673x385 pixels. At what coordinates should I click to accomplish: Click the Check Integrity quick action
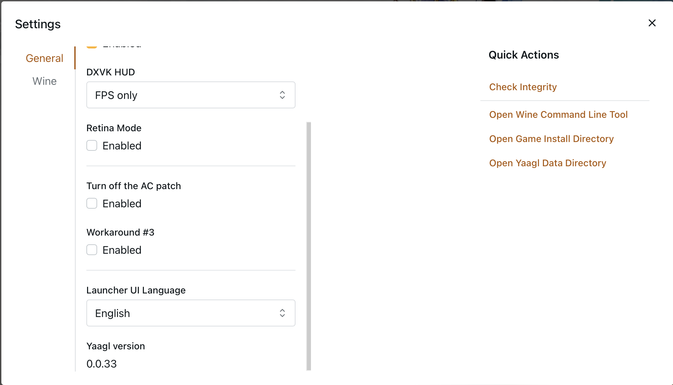point(523,87)
